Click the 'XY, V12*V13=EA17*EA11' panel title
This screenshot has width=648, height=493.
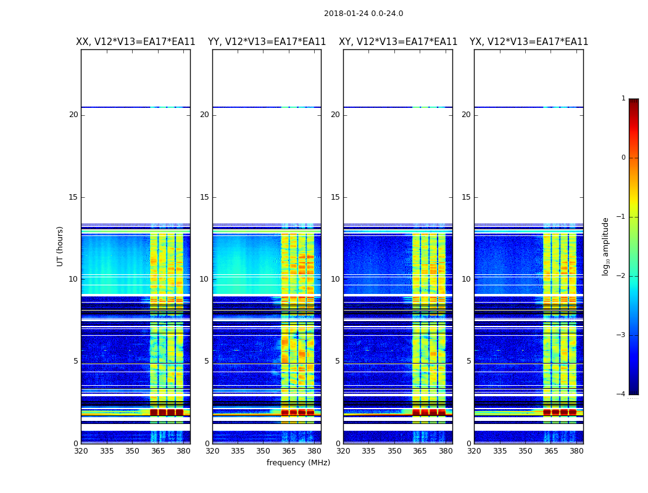click(398, 42)
